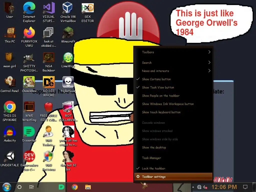The image size is (256, 192).
Task: Open 'youre all too stupid to r...' icon
Action: 68,136
